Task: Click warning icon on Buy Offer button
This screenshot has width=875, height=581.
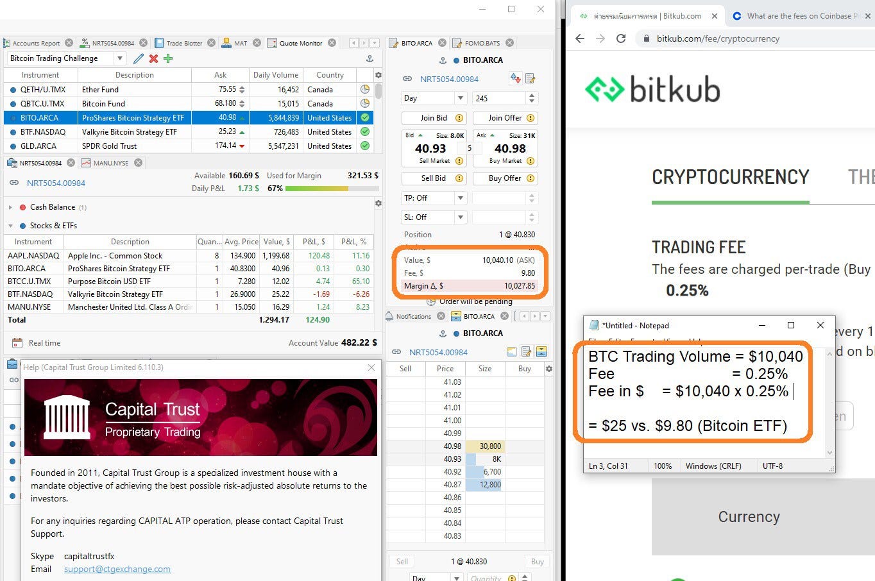Action: pyautogui.click(x=531, y=178)
